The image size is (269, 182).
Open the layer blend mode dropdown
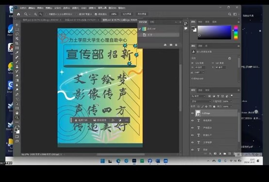coord(201,102)
